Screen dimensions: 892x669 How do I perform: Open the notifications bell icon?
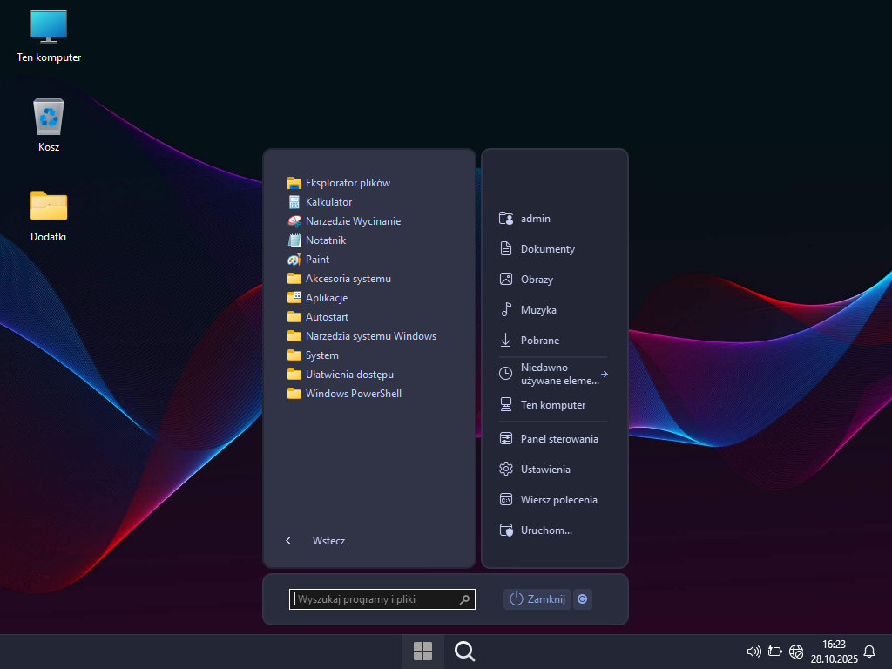869,651
